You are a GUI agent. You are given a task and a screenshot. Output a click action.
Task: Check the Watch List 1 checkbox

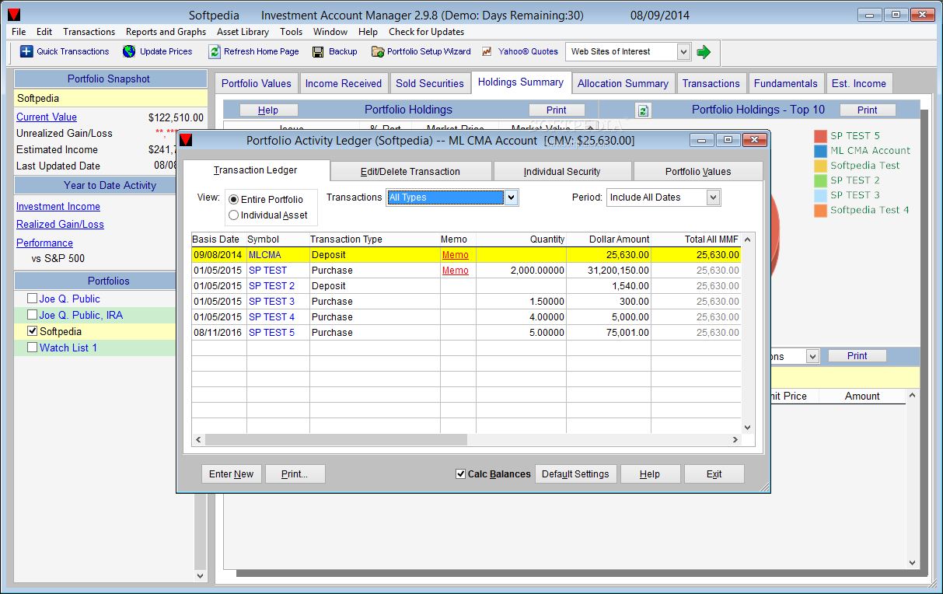(x=32, y=348)
